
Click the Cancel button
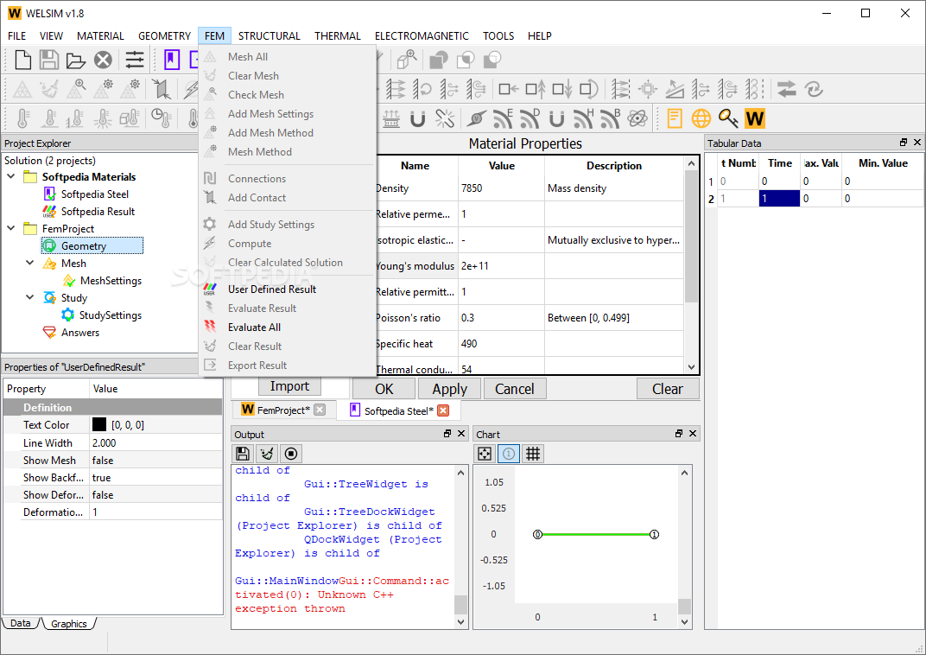pyautogui.click(x=515, y=389)
